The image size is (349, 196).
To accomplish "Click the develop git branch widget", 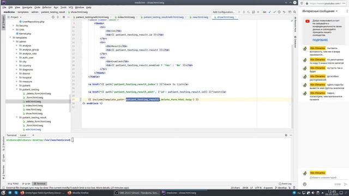I will coord(281,188).
